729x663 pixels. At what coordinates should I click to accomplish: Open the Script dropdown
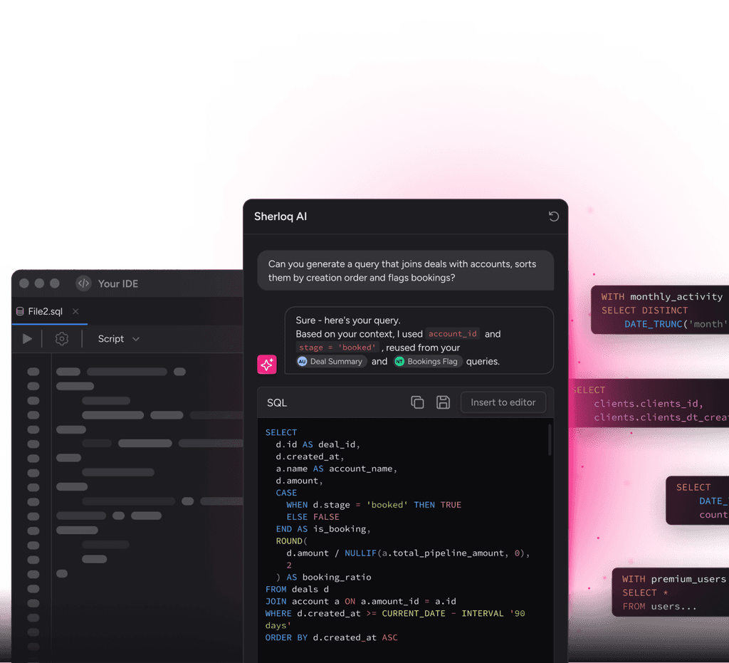click(x=118, y=338)
